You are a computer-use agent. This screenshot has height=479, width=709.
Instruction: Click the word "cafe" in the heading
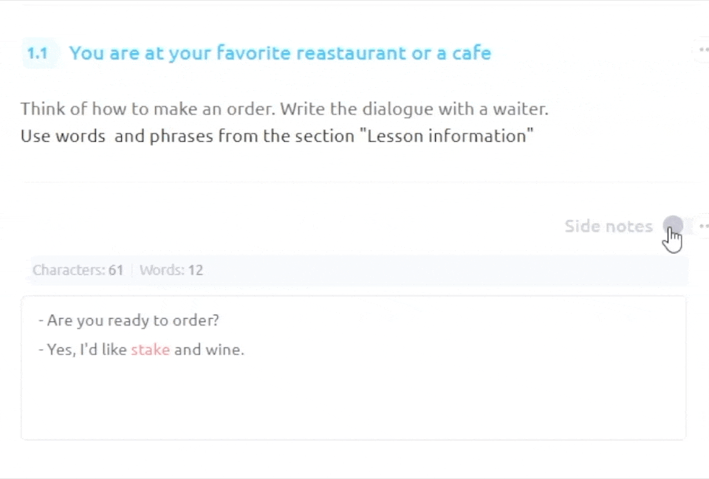[x=472, y=53]
